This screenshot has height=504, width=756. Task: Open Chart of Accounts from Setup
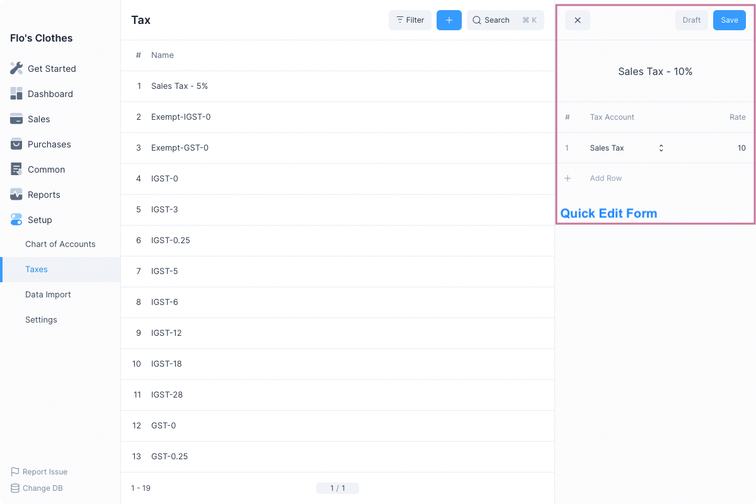pos(60,244)
